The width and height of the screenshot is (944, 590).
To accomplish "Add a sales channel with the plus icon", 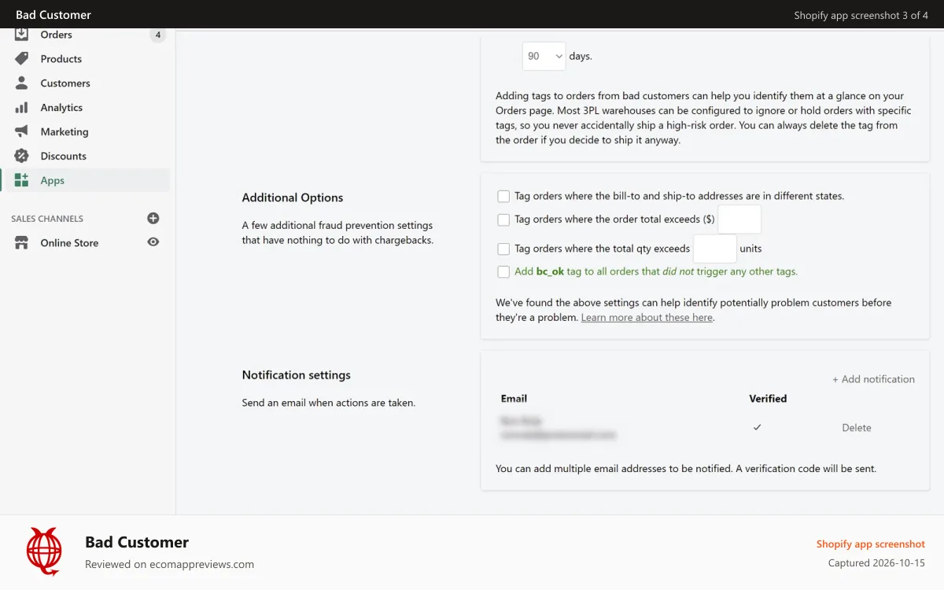I will click(153, 219).
